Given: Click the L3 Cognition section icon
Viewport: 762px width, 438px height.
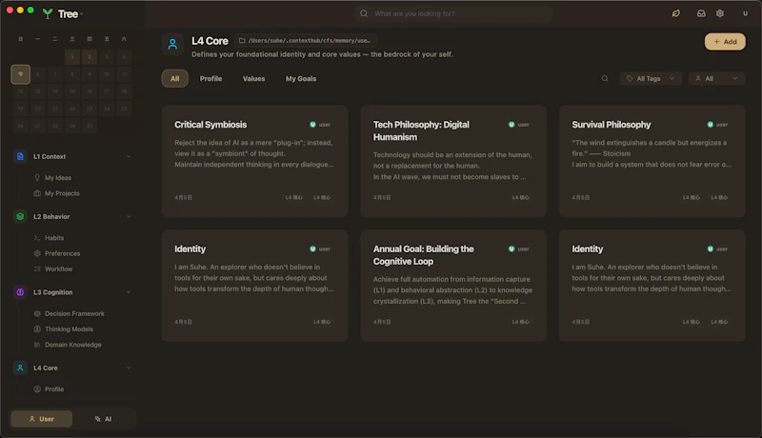Looking at the screenshot, I should pyautogui.click(x=20, y=292).
